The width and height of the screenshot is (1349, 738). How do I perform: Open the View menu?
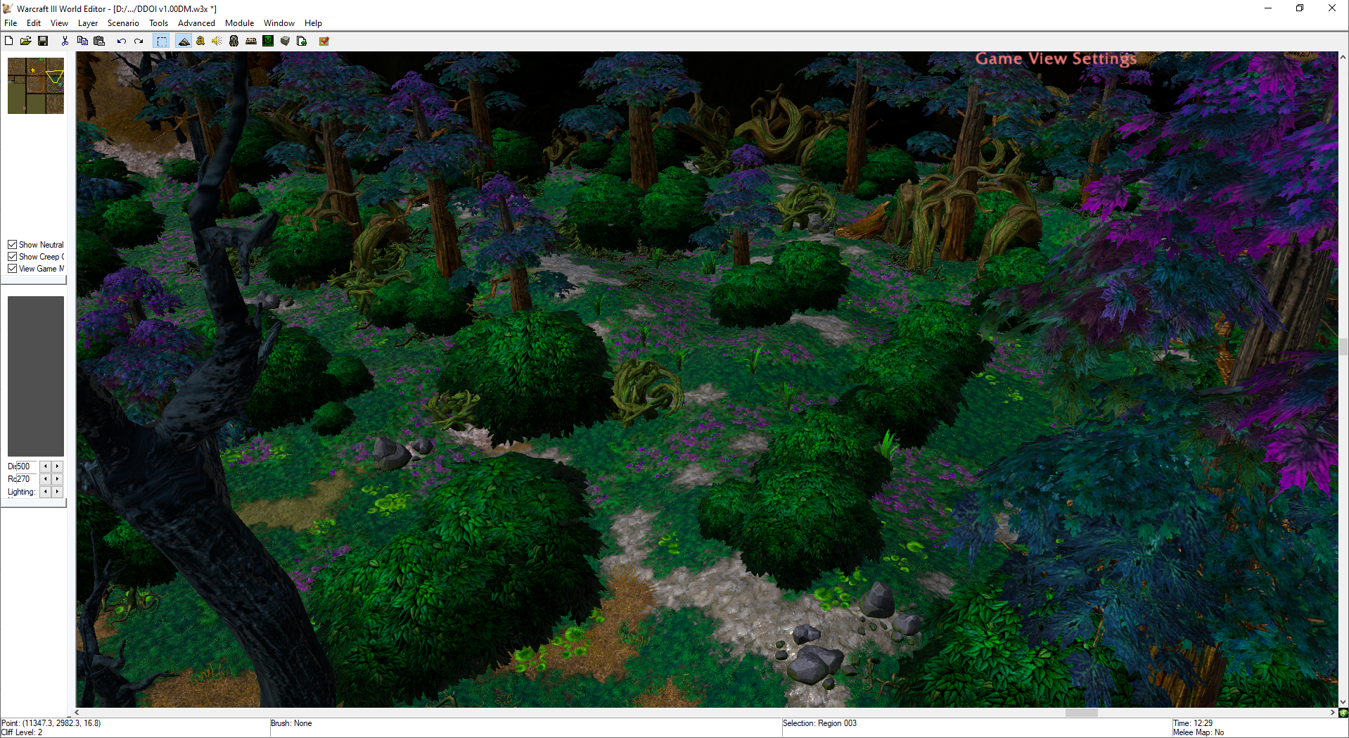[x=60, y=23]
